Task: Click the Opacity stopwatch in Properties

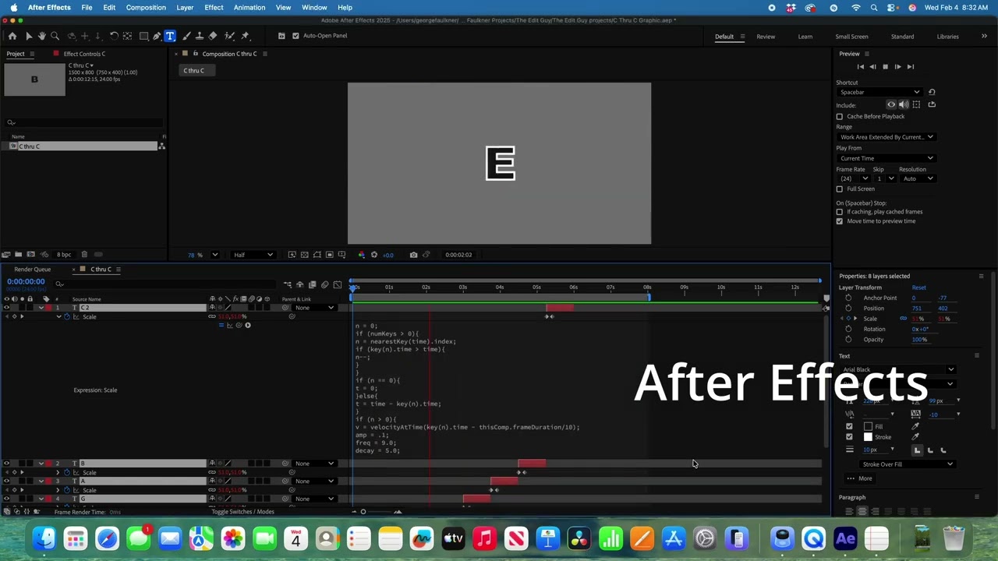Action: [848, 340]
